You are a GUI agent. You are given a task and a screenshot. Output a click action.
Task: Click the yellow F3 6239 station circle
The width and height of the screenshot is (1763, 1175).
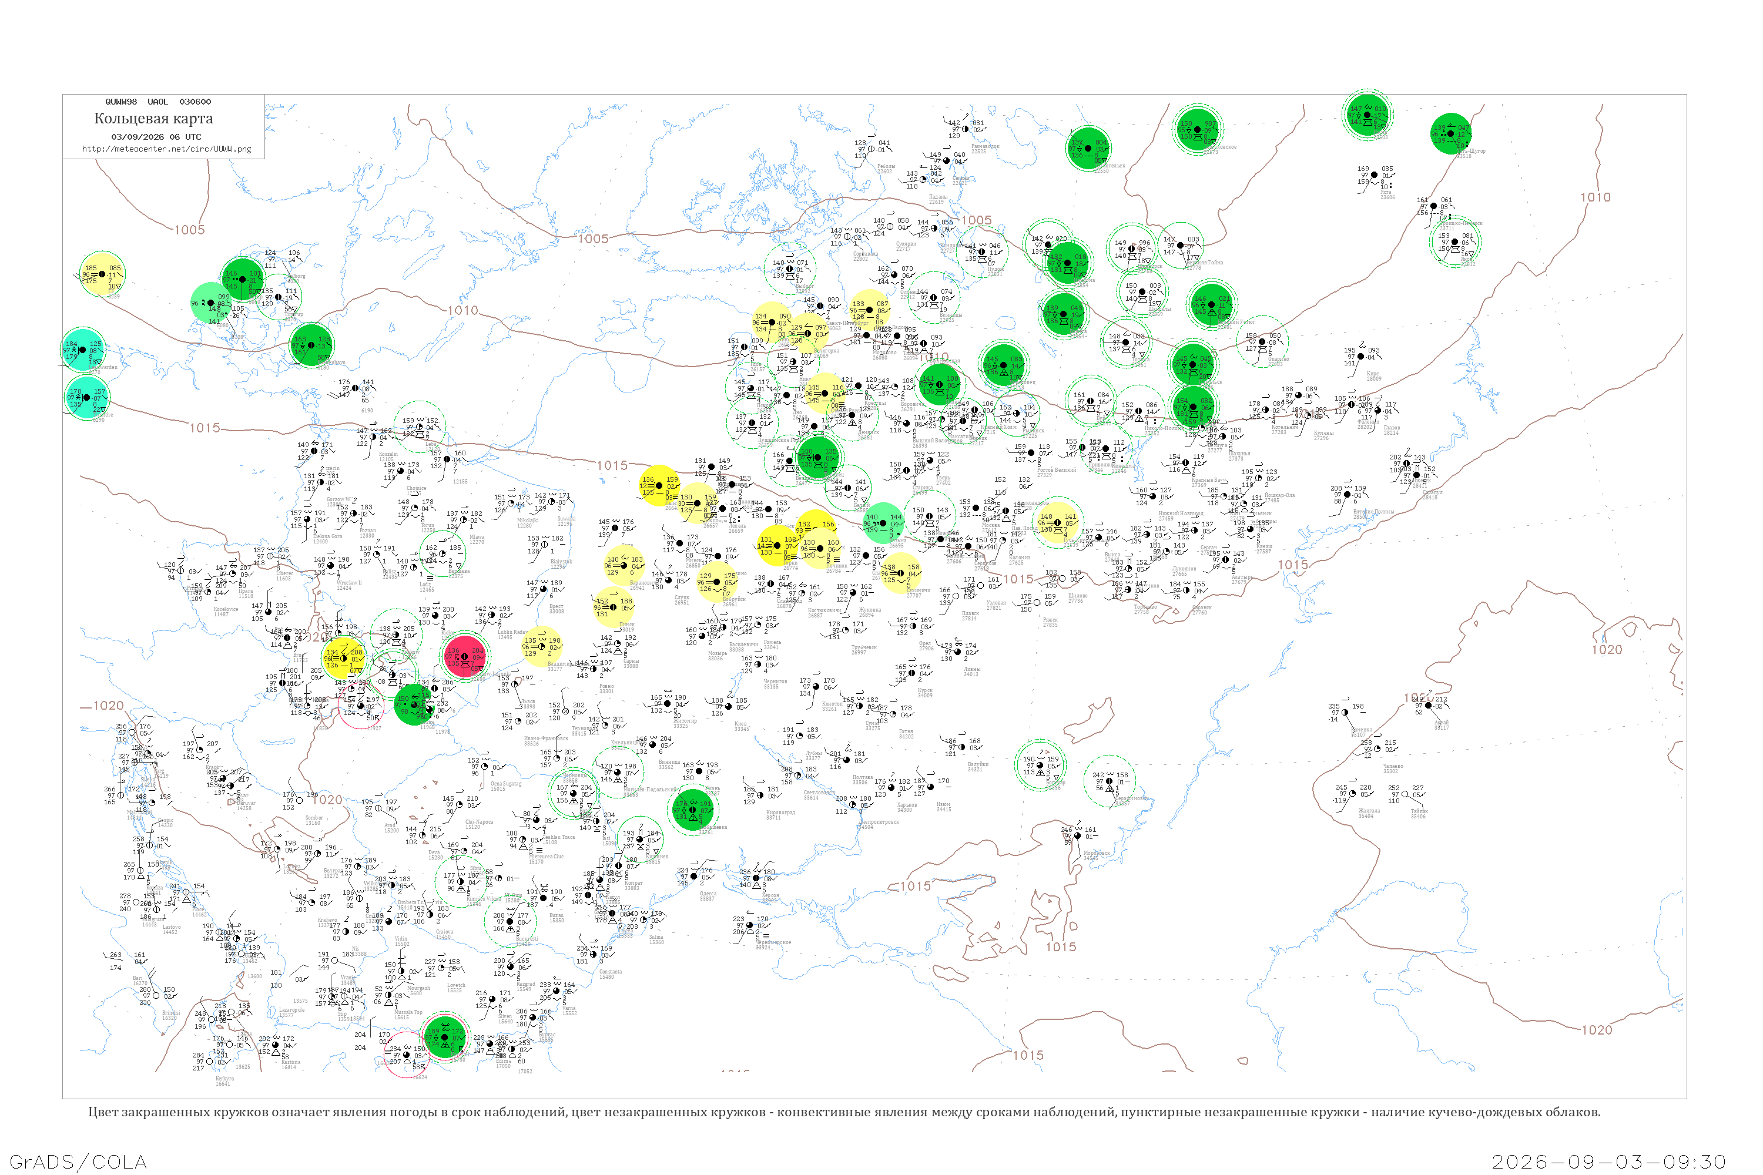click(x=103, y=274)
